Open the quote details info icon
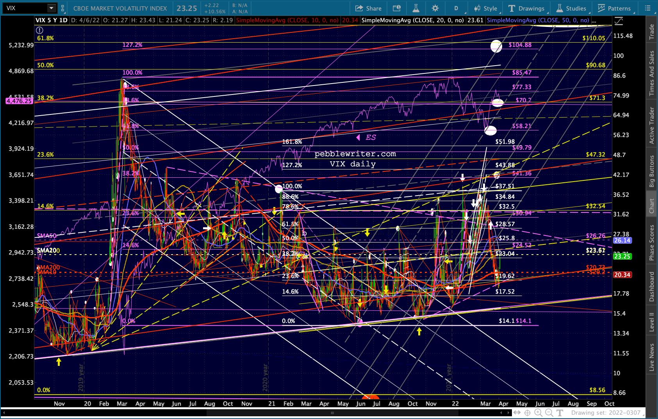Screen dimensions: 658x419 (x=397, y=8)
